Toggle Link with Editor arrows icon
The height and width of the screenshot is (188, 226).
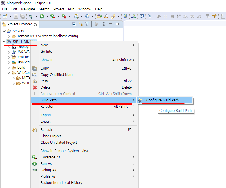(81, 24)
